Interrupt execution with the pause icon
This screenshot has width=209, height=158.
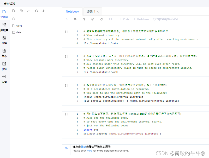[x=93, y=19]
